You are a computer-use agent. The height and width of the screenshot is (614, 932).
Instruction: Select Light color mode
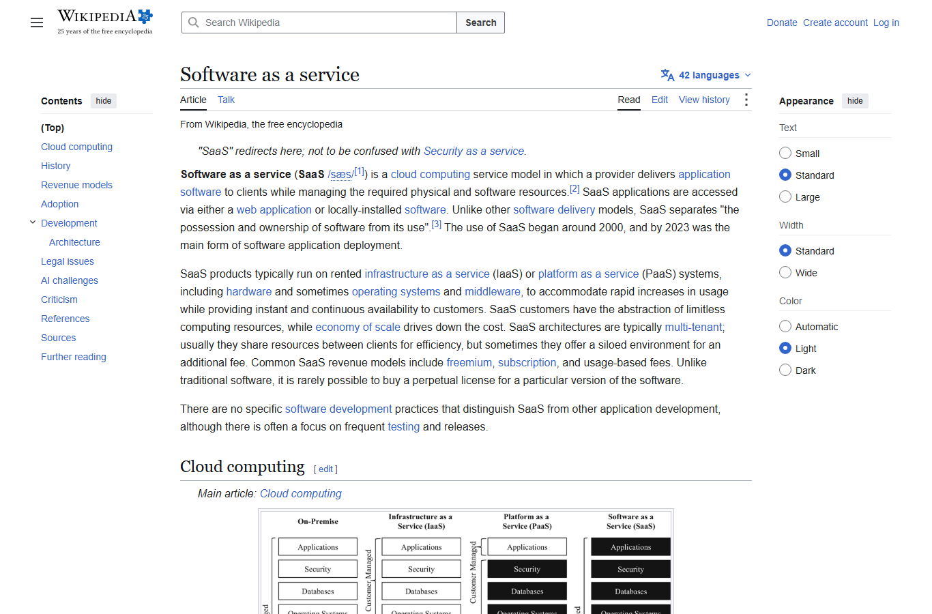click(x=785, y=348)
